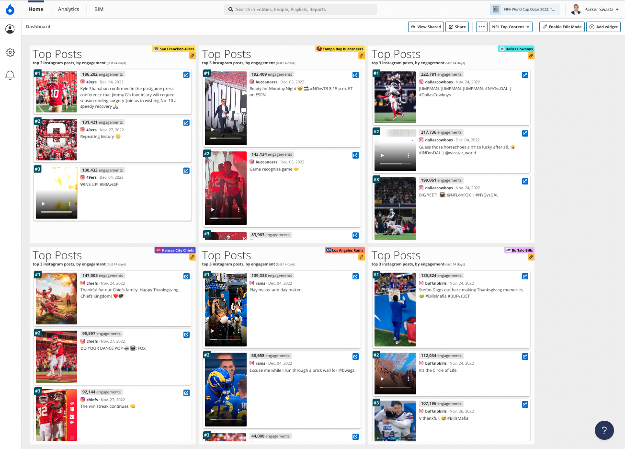Open the 222,781 engagements post externally
625x449 pixels.
coord(525,75)
